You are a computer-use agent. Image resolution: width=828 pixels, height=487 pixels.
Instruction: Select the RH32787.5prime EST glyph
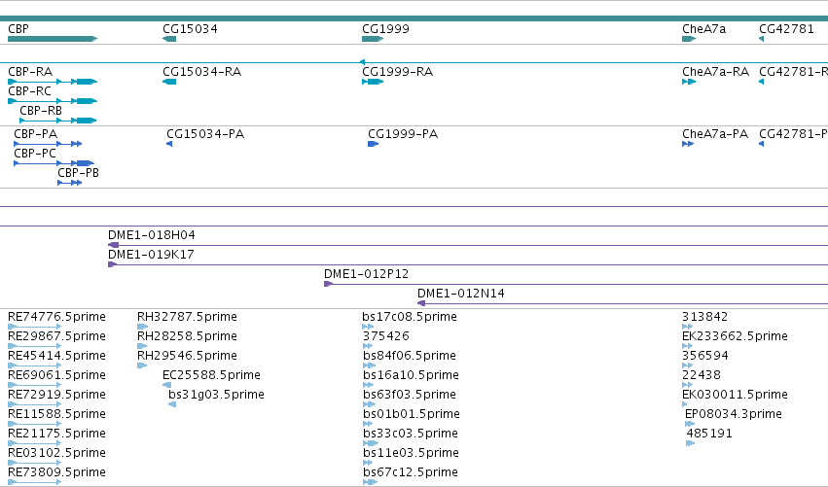click(x=142, y=328)
